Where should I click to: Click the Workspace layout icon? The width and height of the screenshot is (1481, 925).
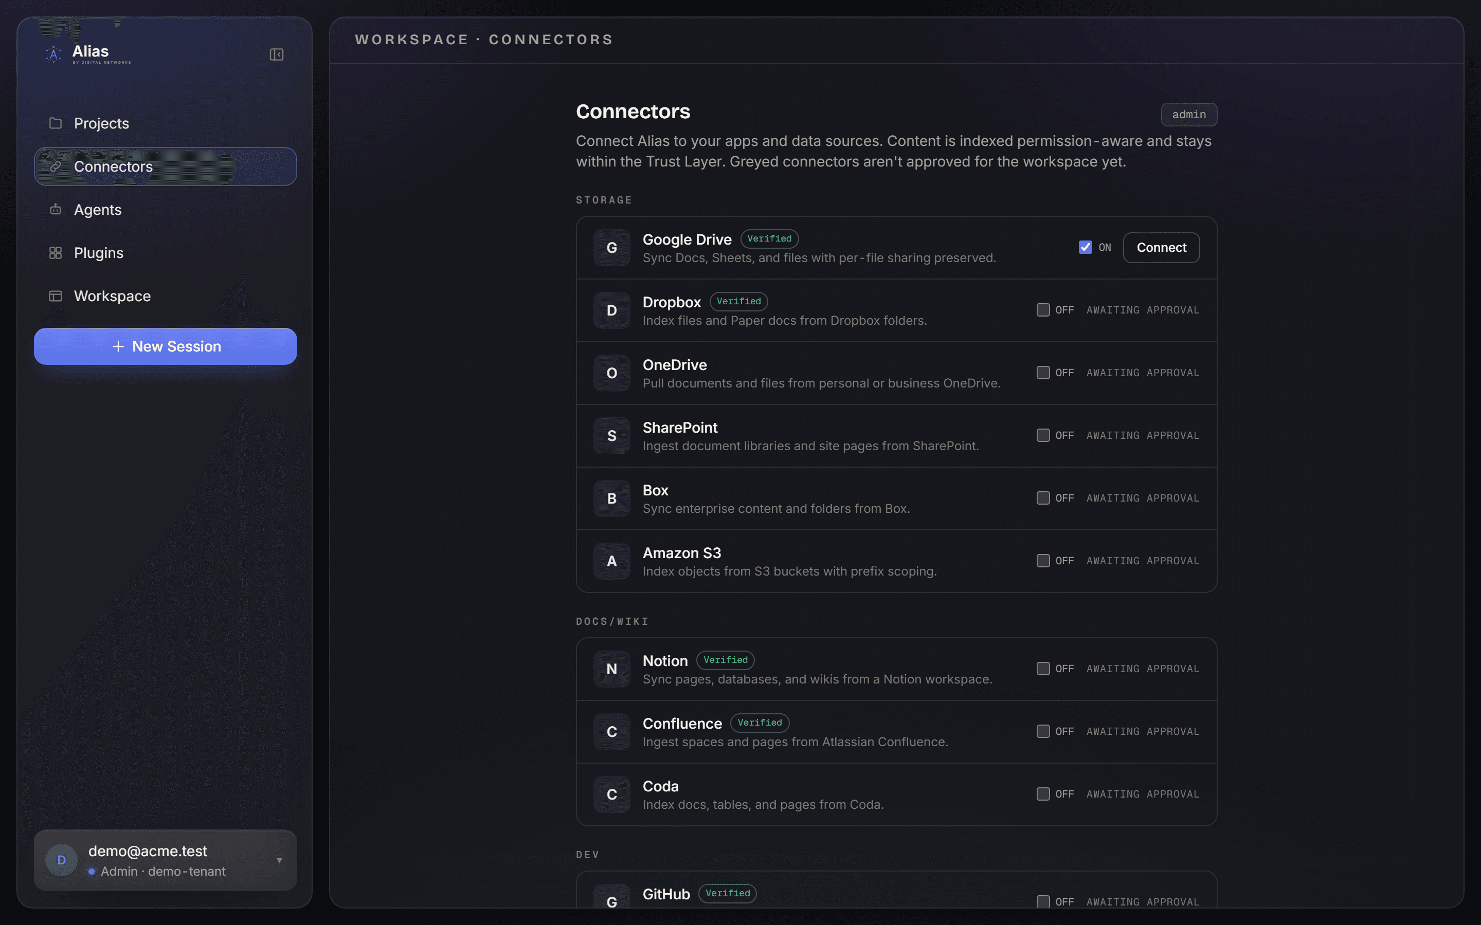pyautogui.click(x=56, y=296)
